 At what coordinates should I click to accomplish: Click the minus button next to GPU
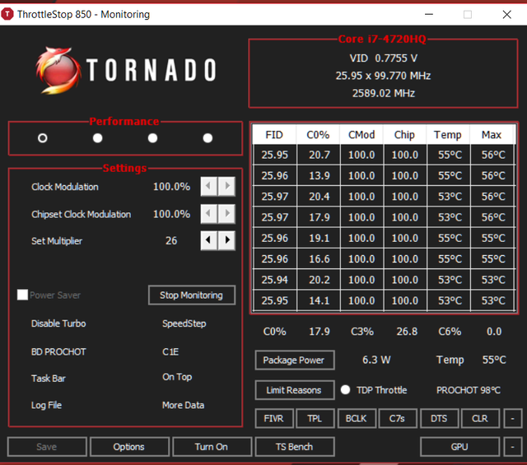[512, 447]
